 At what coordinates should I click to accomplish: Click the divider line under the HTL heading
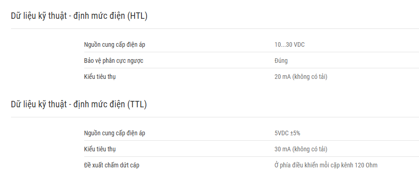click(215, 28)
